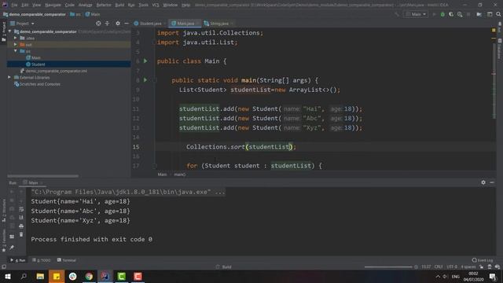Click the green Debug bug icon in toolbar

442,14
